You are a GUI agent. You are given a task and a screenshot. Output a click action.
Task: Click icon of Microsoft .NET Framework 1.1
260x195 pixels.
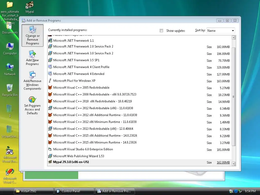(50, 40)
